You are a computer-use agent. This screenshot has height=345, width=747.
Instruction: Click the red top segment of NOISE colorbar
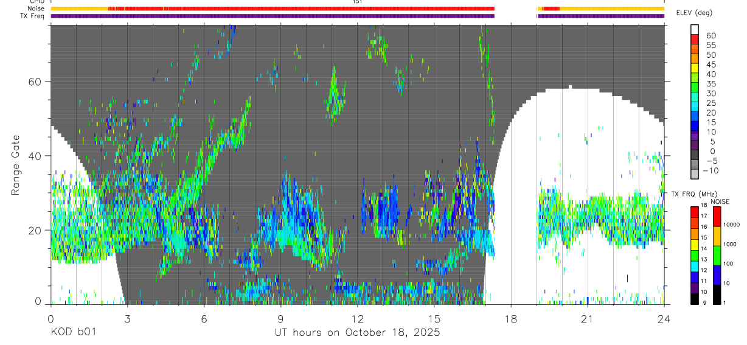[717, 217]
